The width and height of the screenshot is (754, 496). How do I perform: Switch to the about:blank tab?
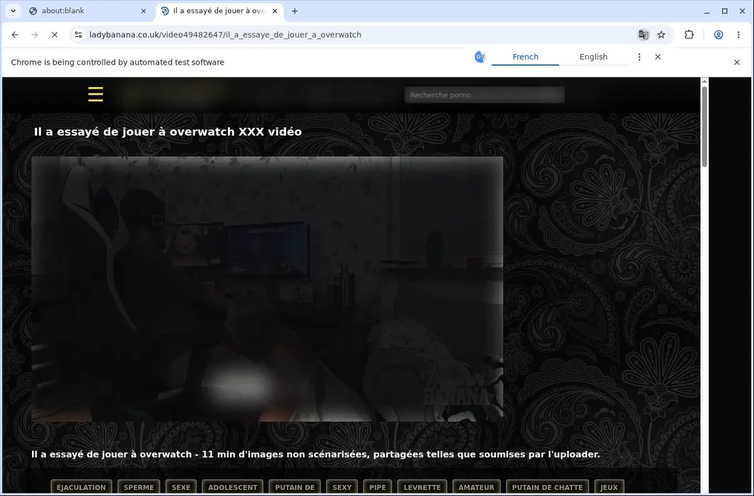pos(88,11)
